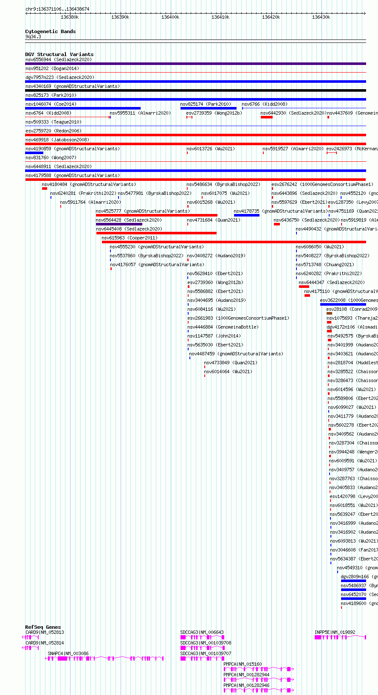378x695 pixels.
Task: Select nsv5477981 (ByrskaBishop2022) label
Action: point(155,193)
